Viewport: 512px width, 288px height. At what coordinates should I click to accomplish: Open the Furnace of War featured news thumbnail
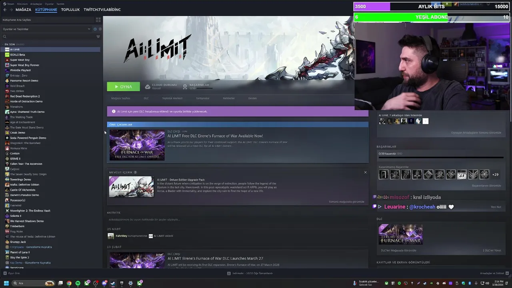[x=137, y=145]
